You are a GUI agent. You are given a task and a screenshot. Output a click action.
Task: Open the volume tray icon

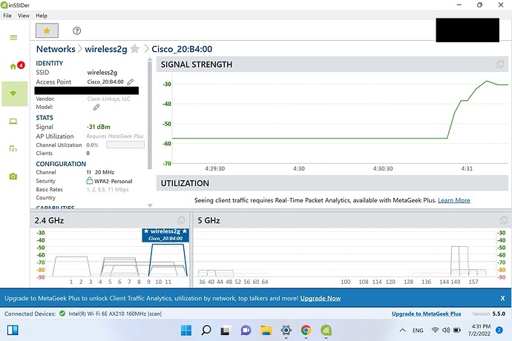pyautogui.click(x=446, y=330)
